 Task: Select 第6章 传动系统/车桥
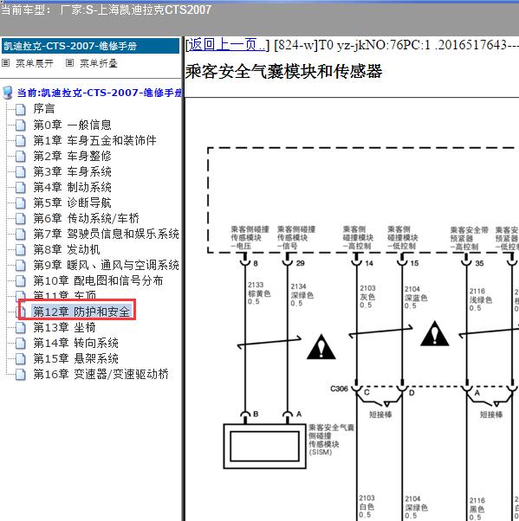pos(86,218)
